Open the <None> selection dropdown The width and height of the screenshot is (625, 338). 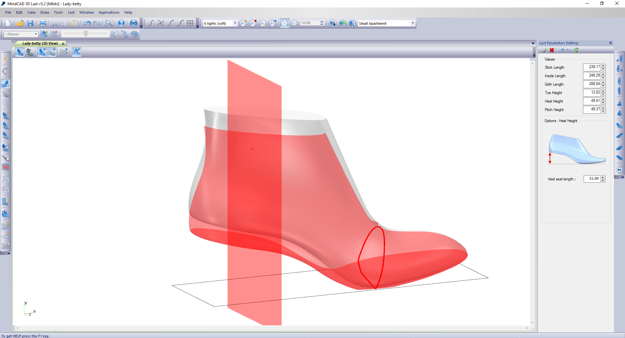point(36,34)
